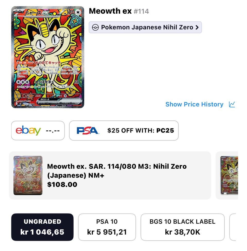Screen dimensions: 247x251
Task: Select the cut-off tab after BGS 10
Action: click(x=233, y=227)
